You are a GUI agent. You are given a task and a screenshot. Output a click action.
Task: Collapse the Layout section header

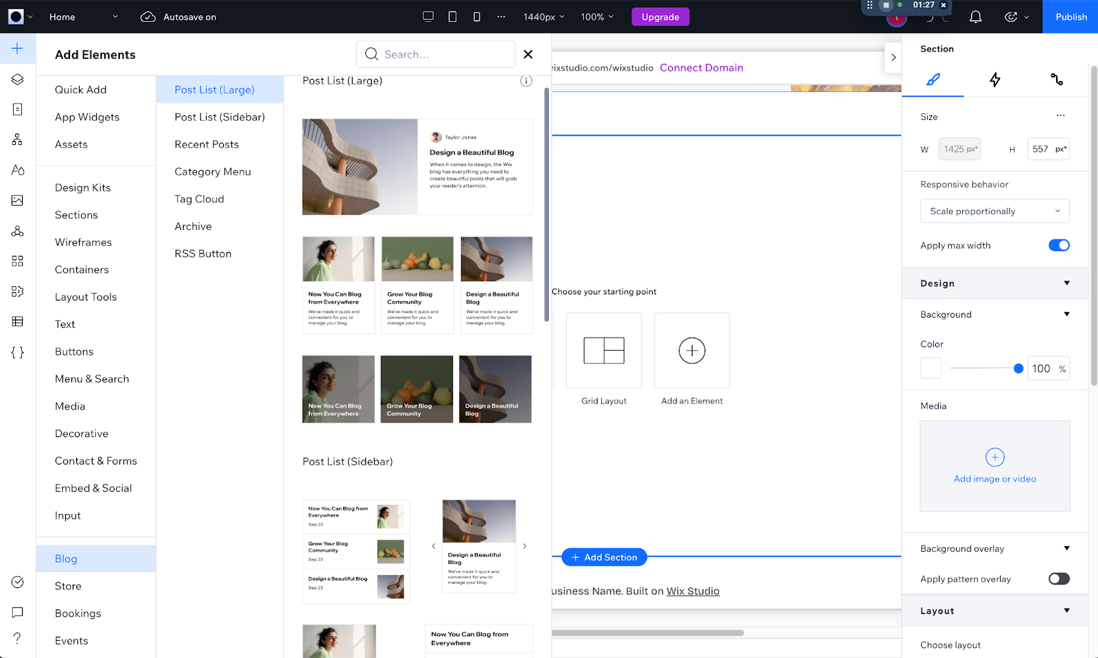994,611
